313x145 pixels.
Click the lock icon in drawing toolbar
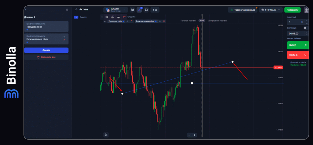click(x=118, y=17)
